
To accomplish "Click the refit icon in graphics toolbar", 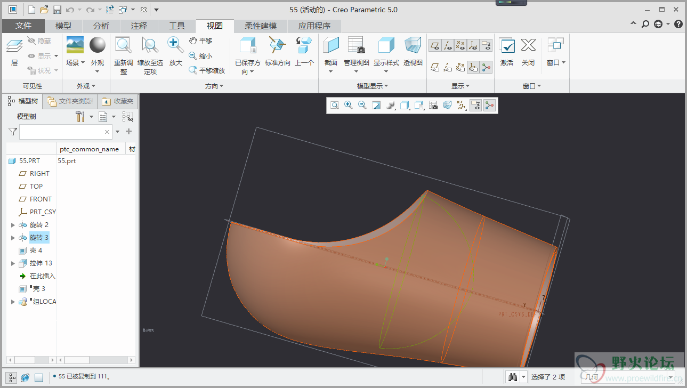I will point(335,106).
